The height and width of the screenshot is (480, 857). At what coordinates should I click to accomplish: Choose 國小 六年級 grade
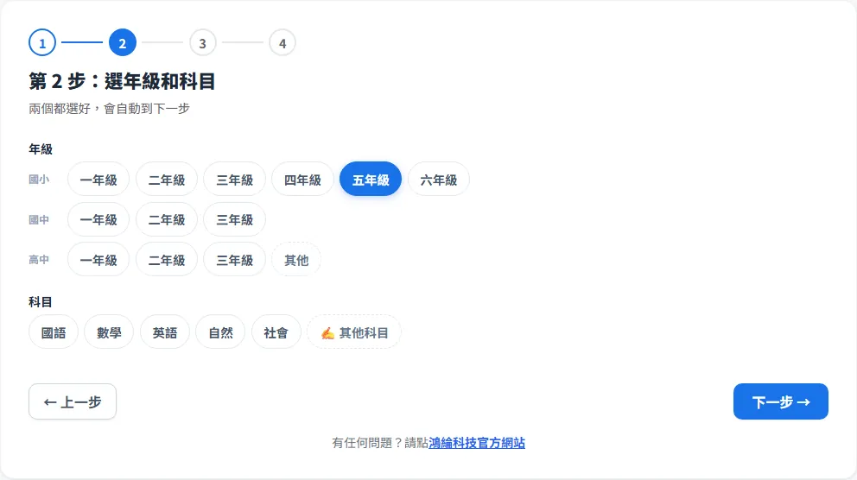coord(438,179)
